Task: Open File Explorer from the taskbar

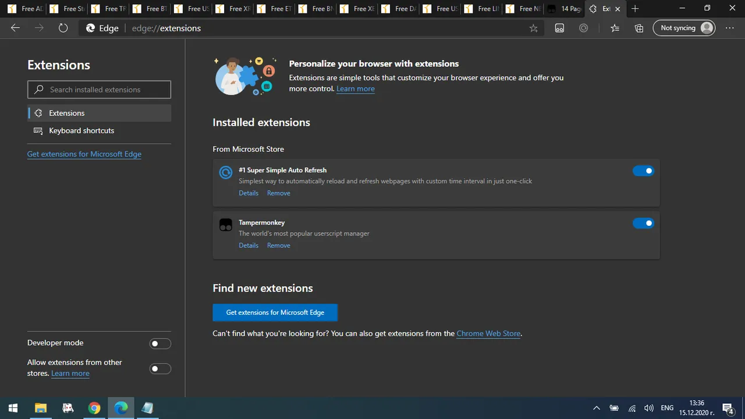Action: (41, 408)
